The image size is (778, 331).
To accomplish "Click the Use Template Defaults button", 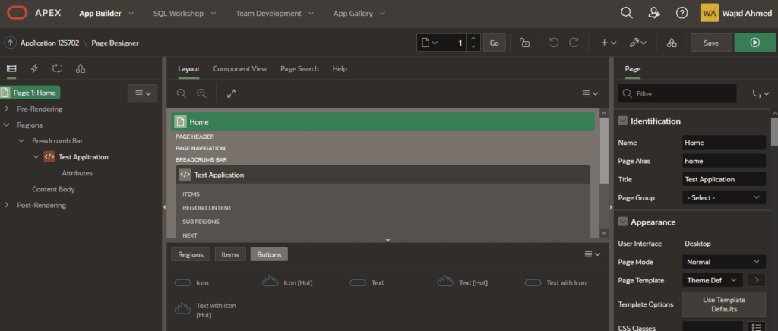I will (724, 304).
